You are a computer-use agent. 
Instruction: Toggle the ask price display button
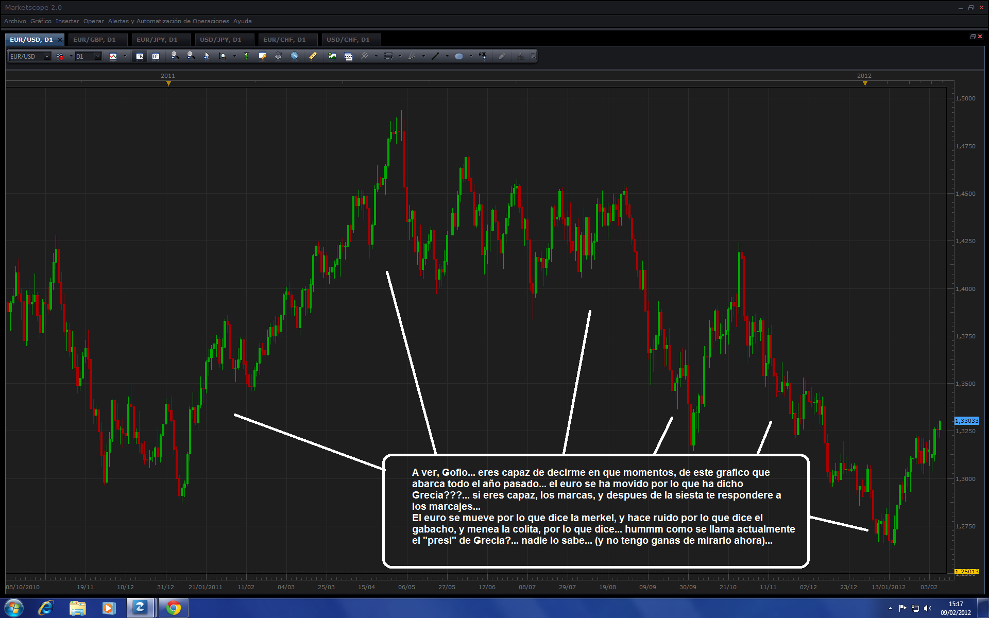click(156, 56)
